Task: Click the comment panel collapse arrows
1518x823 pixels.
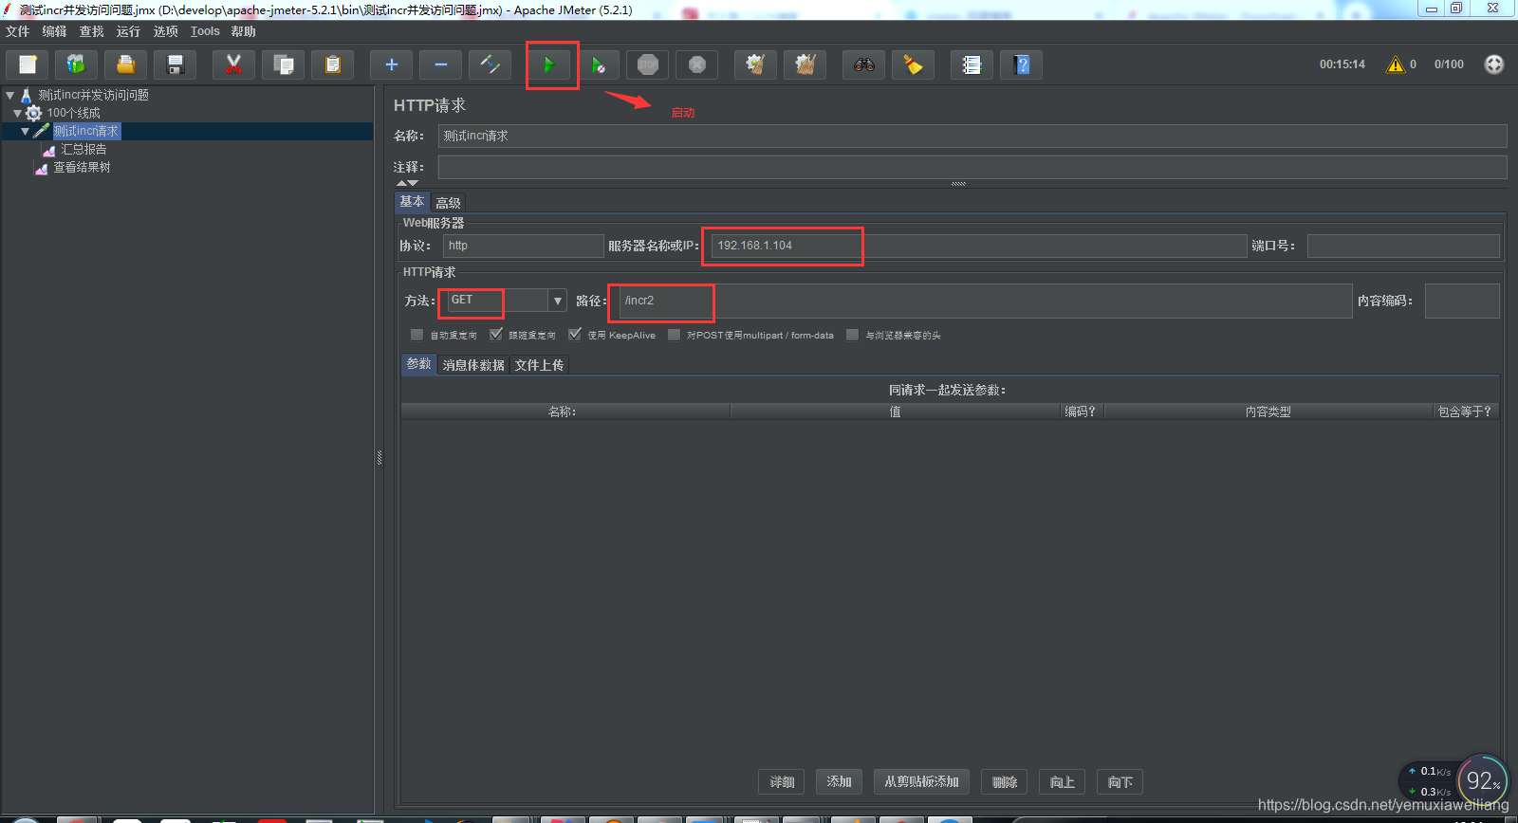Action: (x=407, y=183)
